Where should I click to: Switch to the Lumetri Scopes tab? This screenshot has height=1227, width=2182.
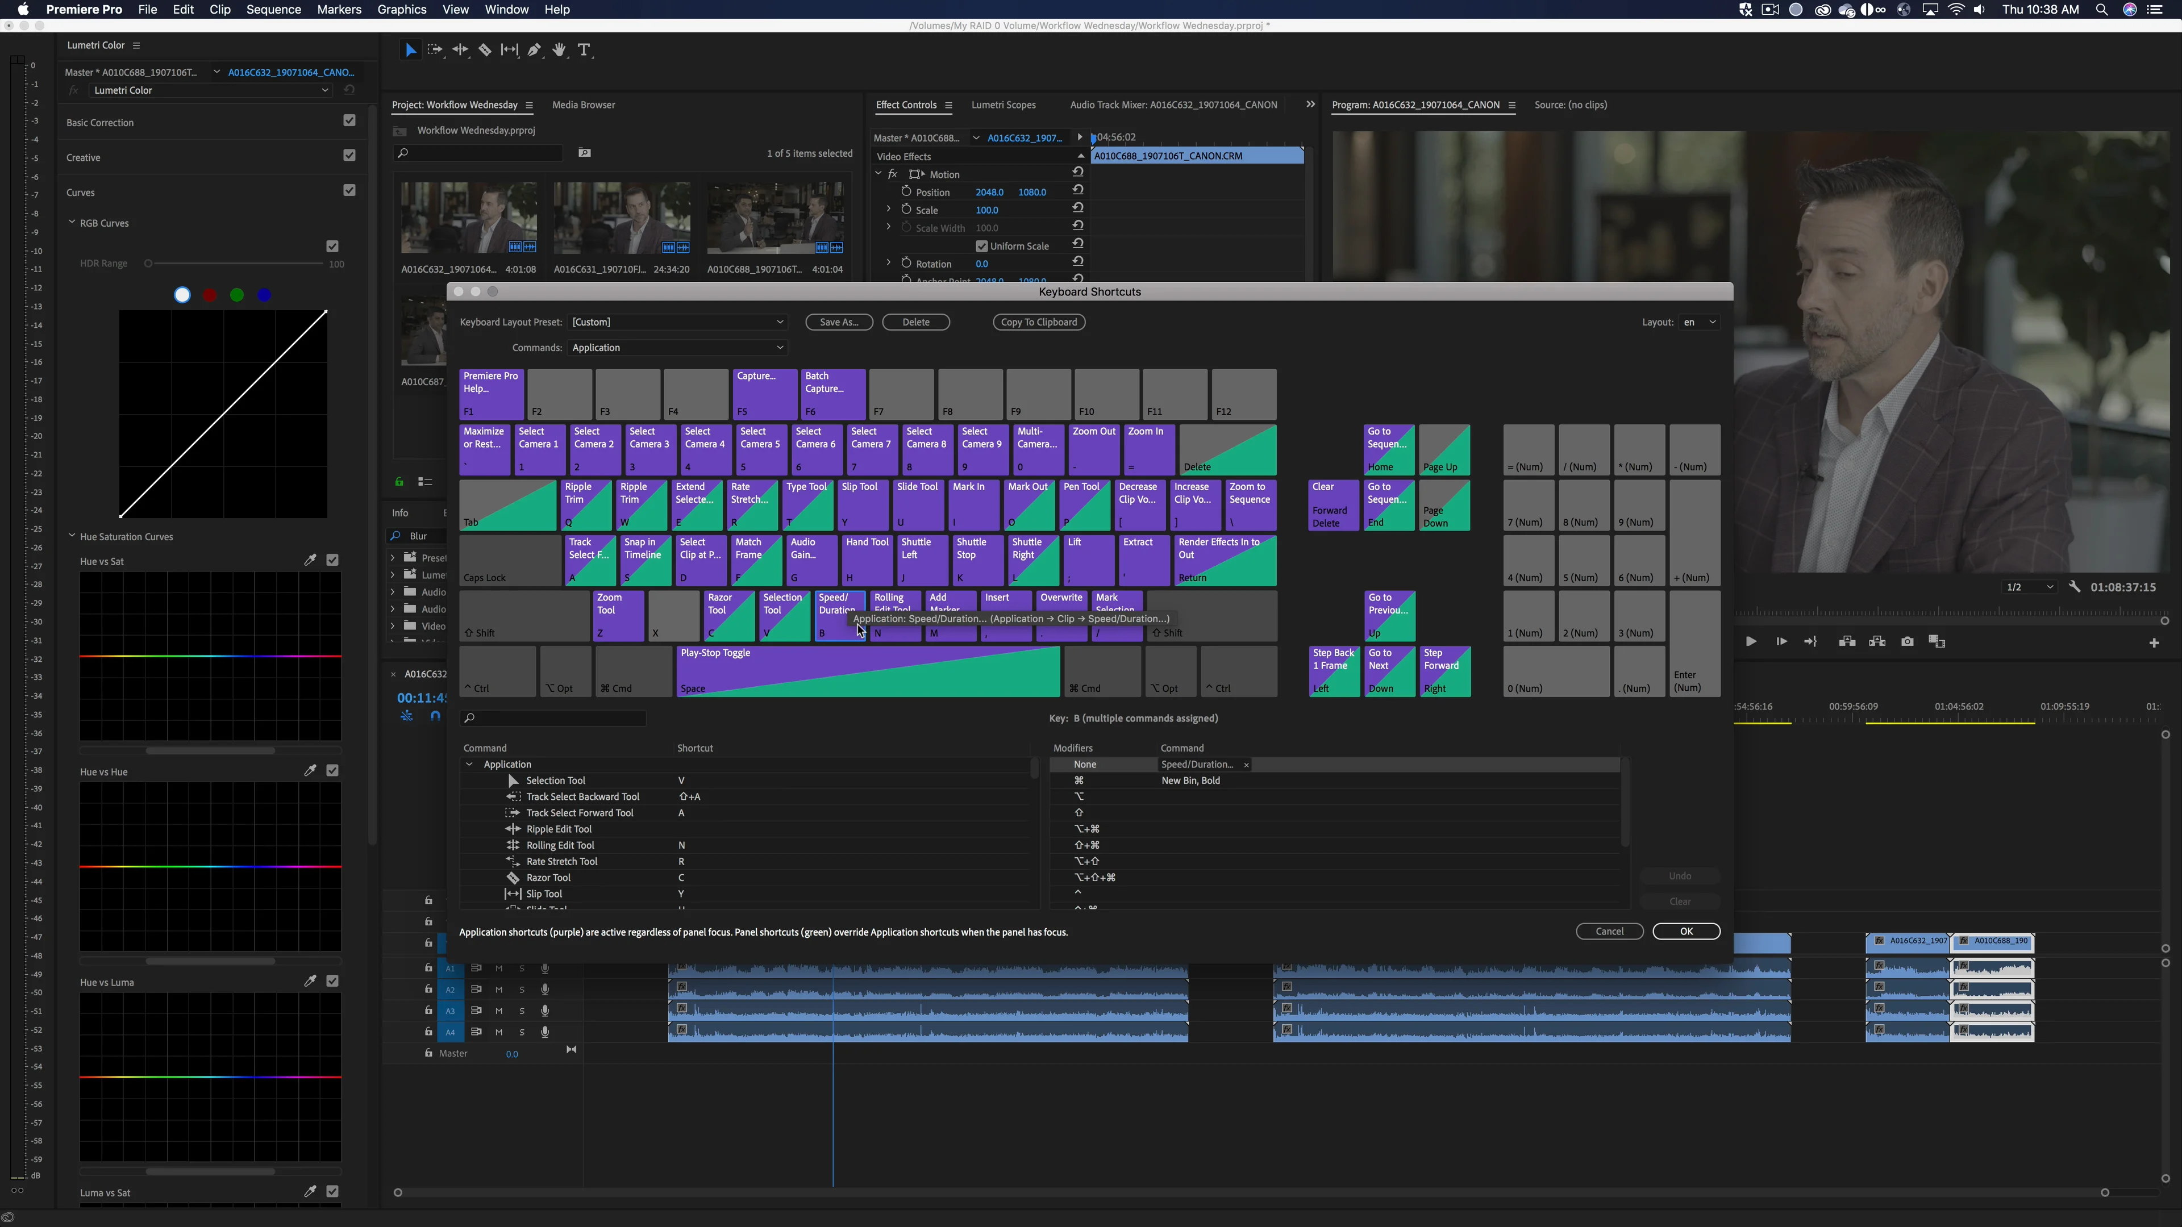(1003, 104)
